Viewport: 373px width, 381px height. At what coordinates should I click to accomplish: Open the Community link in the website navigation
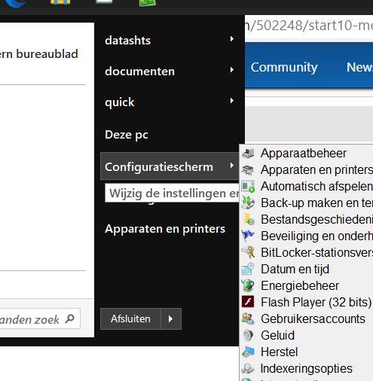[284, 67]
